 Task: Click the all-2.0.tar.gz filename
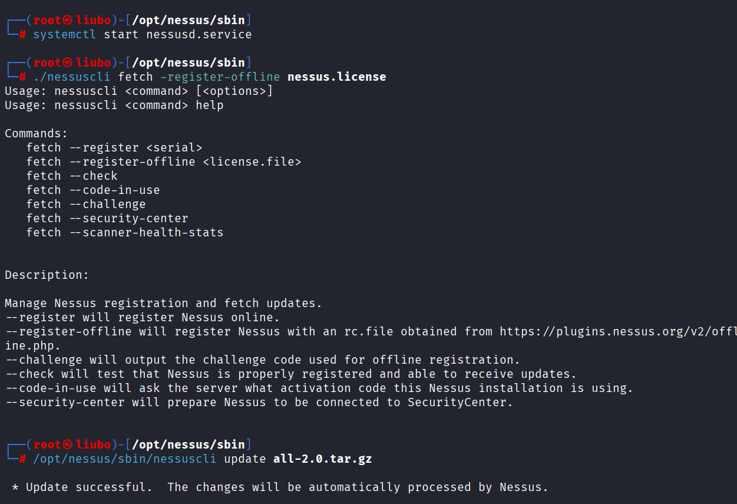pos(322,459)
